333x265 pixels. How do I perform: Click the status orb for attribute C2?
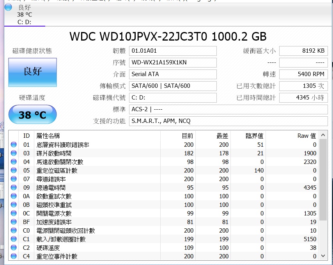click(14, 247)
